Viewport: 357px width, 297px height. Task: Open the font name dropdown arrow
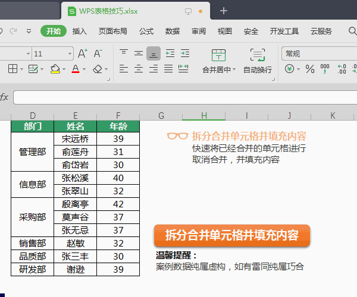pos(28,53)
